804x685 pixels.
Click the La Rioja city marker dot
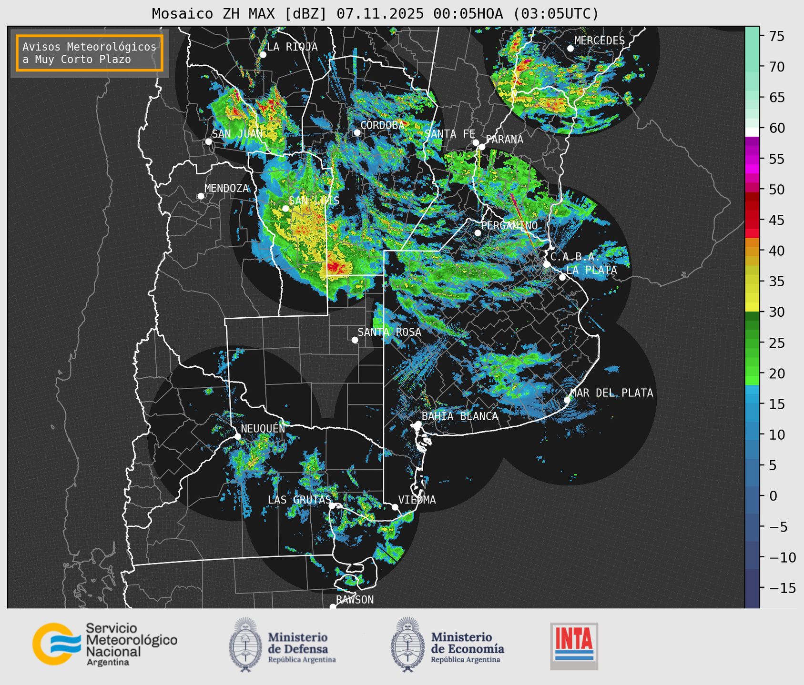click(x=263, y=55)
